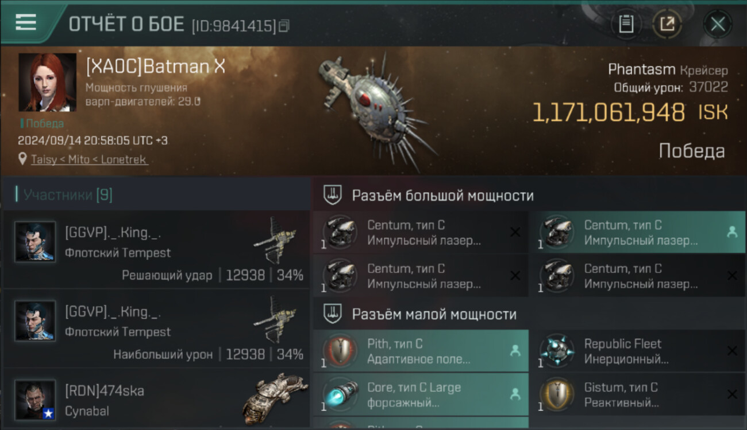
Task: Select Pith, тип C adaptive field module
Action: click(x=421, y=351)
